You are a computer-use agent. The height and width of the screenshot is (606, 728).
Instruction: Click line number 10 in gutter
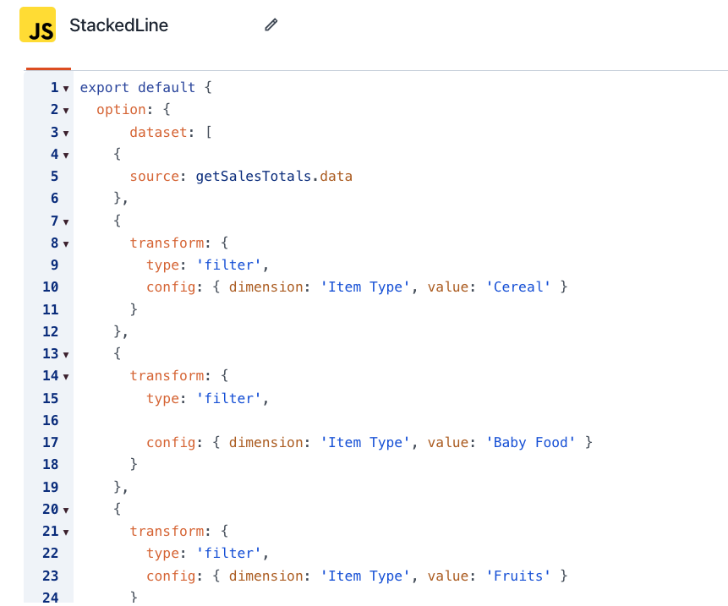(51, 287)
